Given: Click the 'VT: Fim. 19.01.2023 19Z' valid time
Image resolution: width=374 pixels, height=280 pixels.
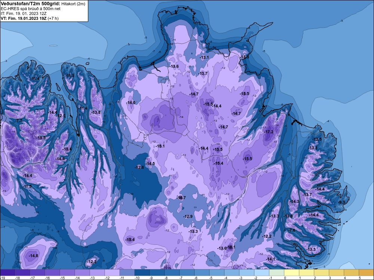Looking at the screenshot, I should [x=24, y=18].
